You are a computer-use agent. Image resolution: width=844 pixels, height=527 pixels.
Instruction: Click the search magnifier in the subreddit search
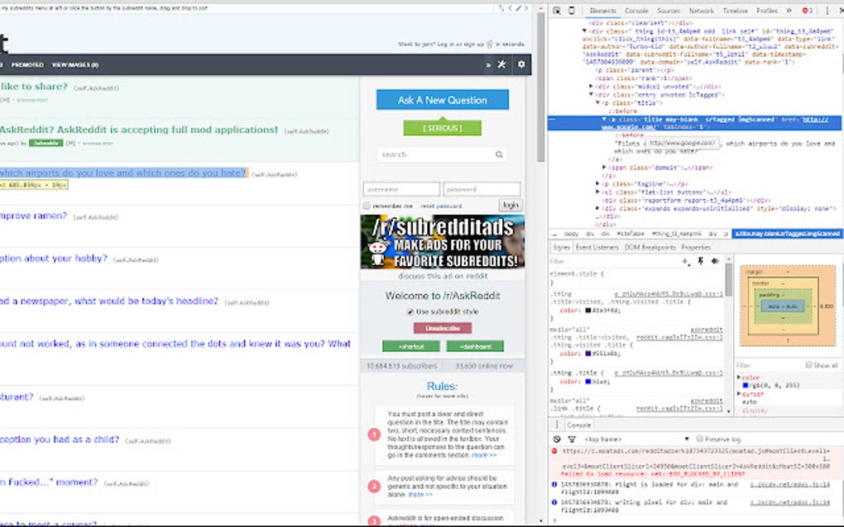point(498,154)
